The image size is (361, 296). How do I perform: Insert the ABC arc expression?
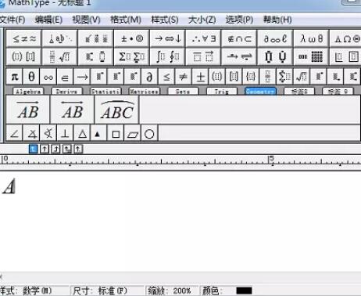click(x=117, y=110)
